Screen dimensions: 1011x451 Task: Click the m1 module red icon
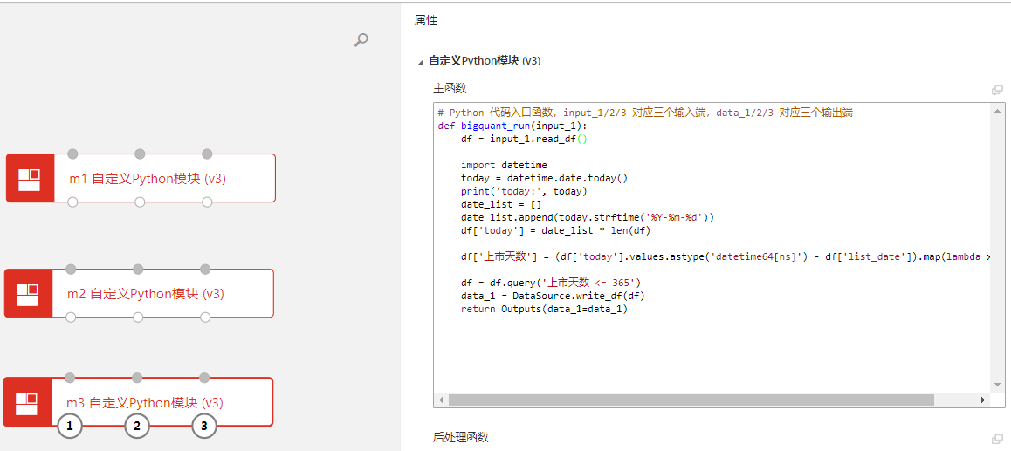click(x=30, y=178)
